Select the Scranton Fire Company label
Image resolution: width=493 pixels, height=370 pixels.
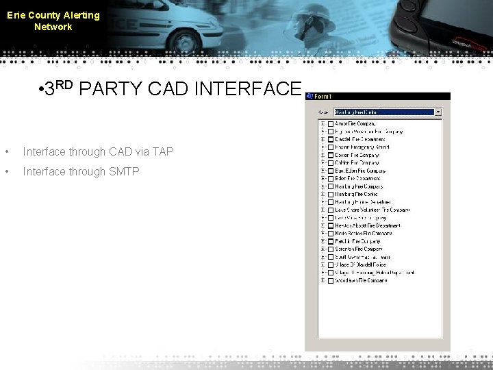359,249
